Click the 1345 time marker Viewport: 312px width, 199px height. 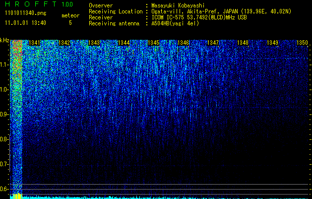point(154,43)
